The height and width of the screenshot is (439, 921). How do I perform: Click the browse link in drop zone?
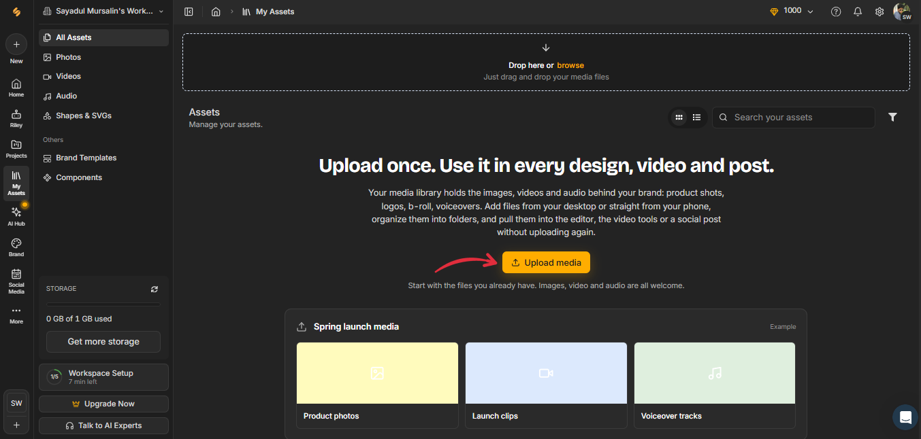click(570, 65)
